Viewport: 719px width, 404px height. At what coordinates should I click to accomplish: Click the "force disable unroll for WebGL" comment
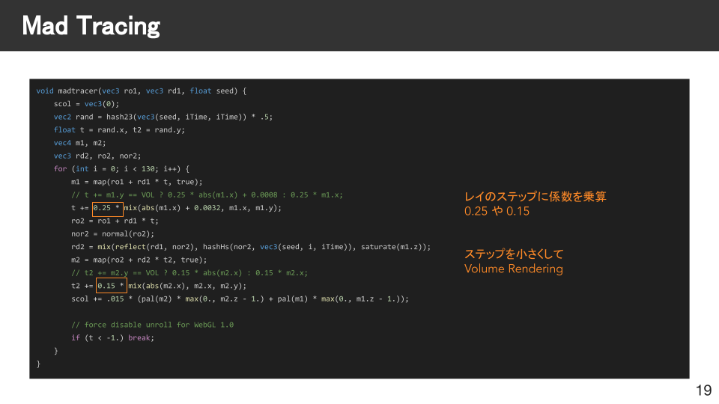[x=152, y=325]
